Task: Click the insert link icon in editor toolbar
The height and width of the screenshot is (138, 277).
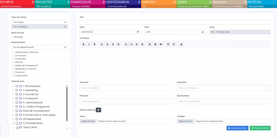Action: [x=150, y=44]
